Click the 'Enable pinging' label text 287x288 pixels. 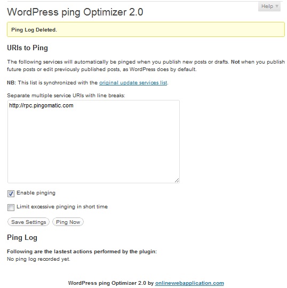[36, 193]
